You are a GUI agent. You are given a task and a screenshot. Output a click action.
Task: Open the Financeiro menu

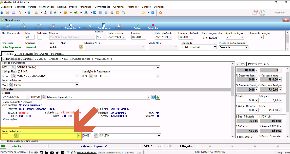(86, 7)
